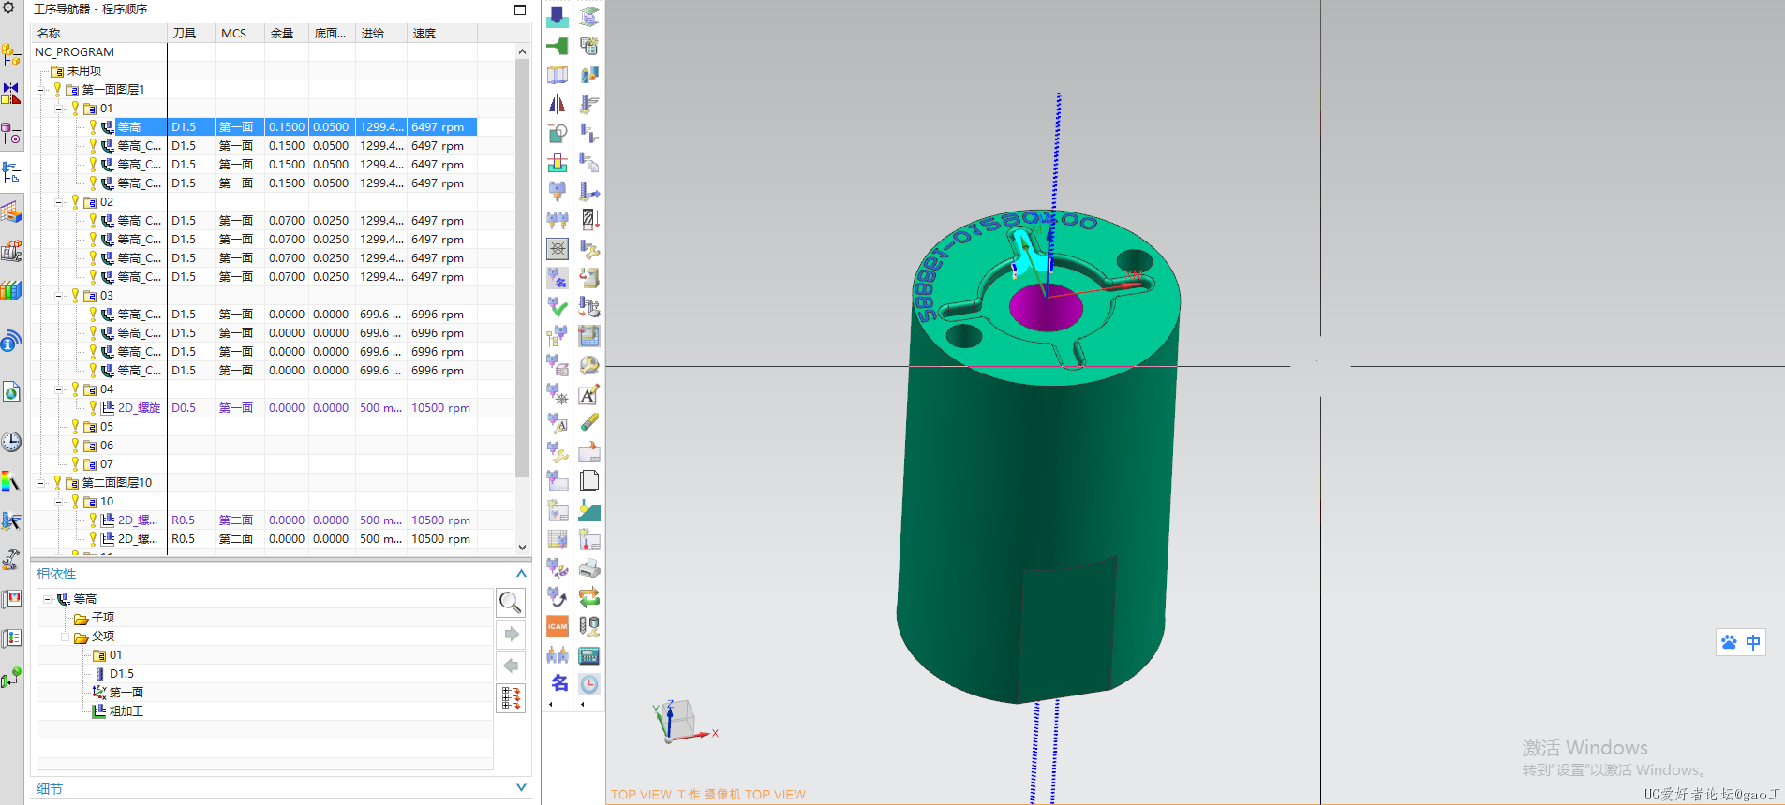
Task: Toggle light bulb on folder 04
Action: click(x=75, y=388)
